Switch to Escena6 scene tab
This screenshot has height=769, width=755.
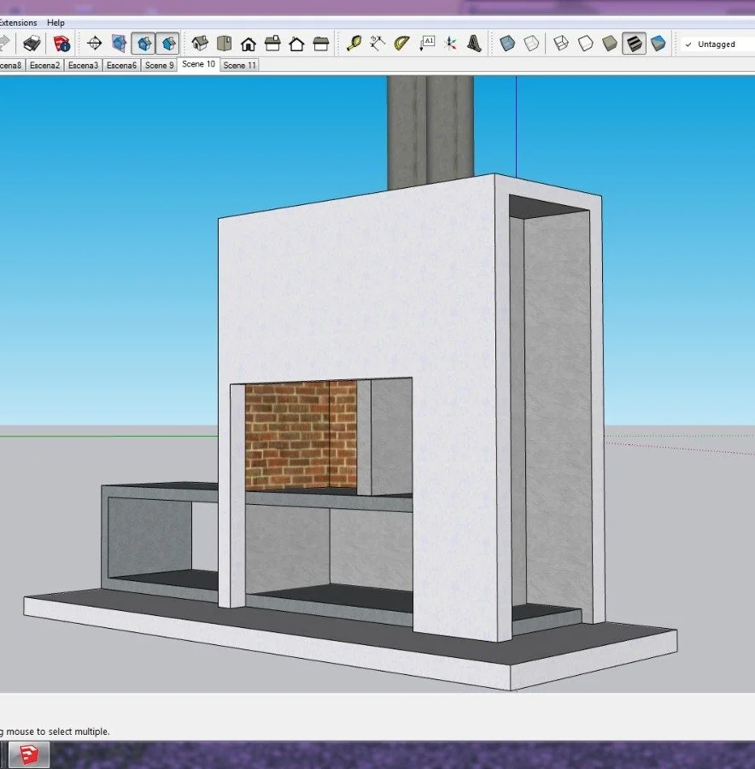[x=121, y=65]
